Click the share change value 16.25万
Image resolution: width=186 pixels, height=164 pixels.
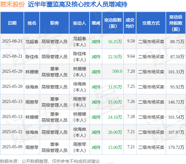[x=115, y=42]
